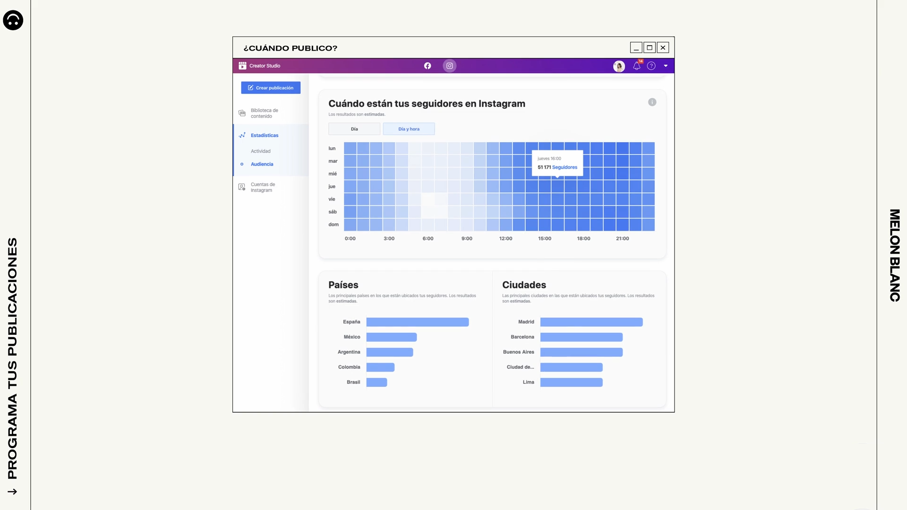Click the Buenos Aires bar in Ciudades
This screenshot has width=907, height=510.
pyautogui.click(x=582, y=352)
